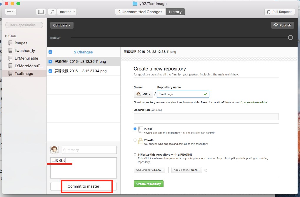The height and width of the screenshot is (197, 300).
Task: Click the Repository name field in preview
Action: coord(183,94)
